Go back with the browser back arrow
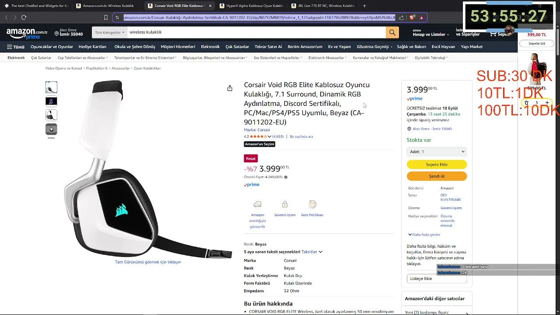 point(6,17)
